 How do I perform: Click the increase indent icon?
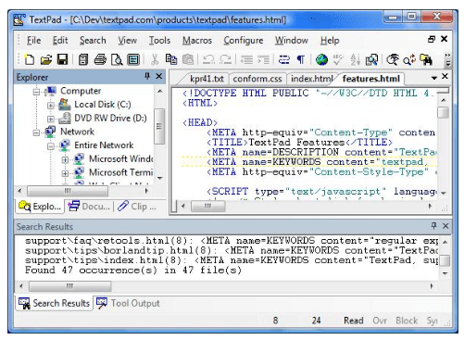(263, 59)
